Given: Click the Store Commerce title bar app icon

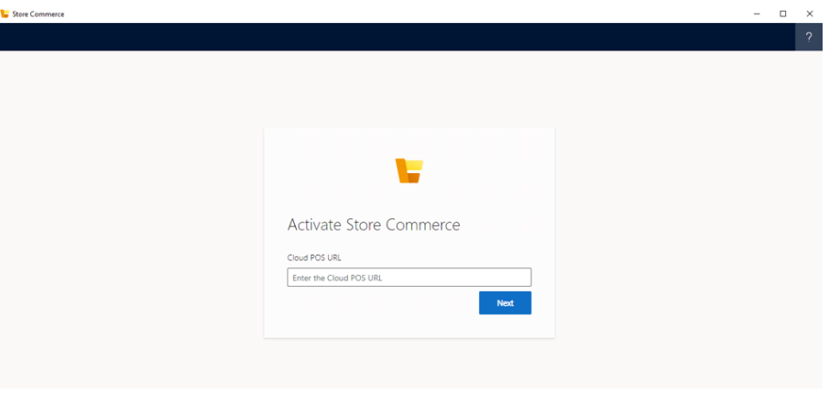Looking at the screenshot, I should pos(5,14).
